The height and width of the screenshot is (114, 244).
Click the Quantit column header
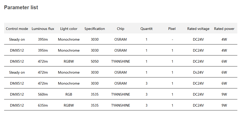click(x=147, y=29)
